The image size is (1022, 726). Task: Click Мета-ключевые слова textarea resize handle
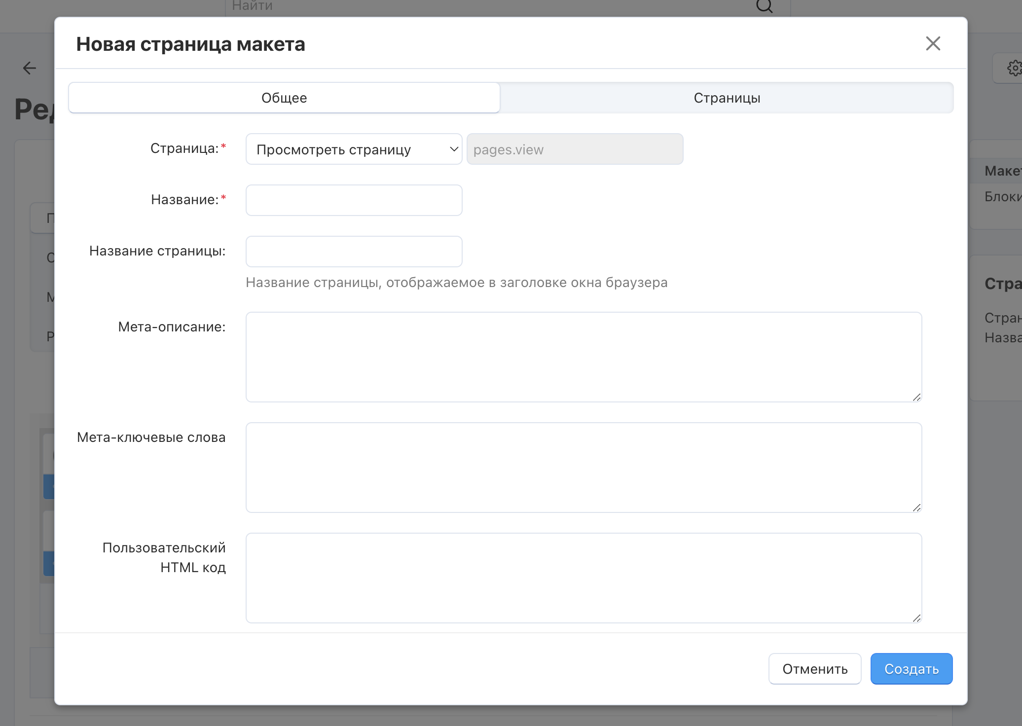coord(916,508)
